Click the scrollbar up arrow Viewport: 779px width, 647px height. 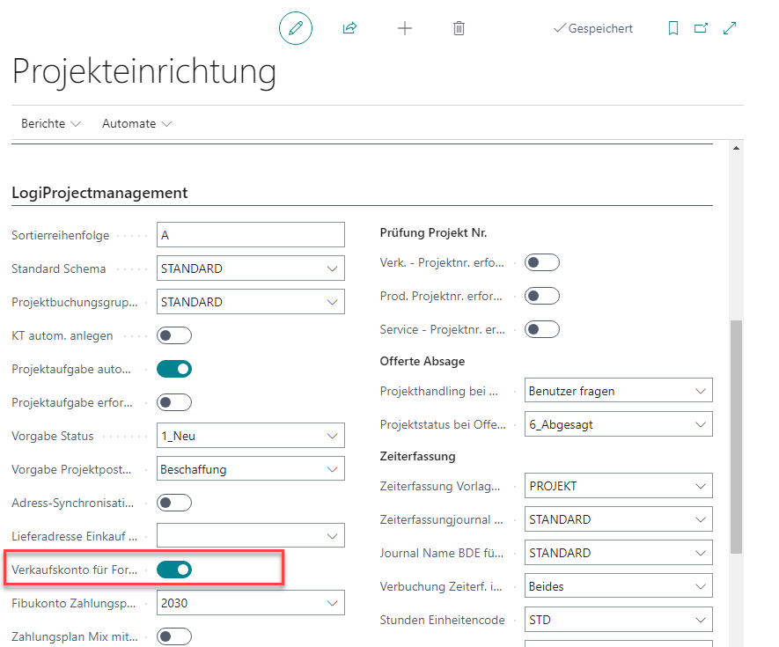(736, 148)
